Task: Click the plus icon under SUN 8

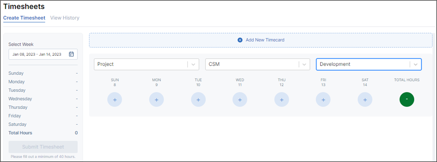Action: click(x=115, y=100)
